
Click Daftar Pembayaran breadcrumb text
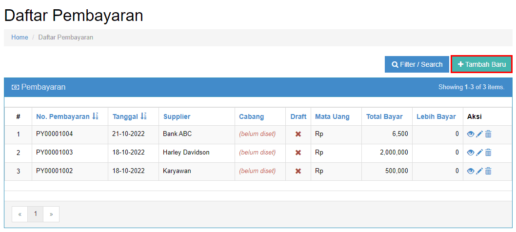pyautogui.click(x=66, y=37)
